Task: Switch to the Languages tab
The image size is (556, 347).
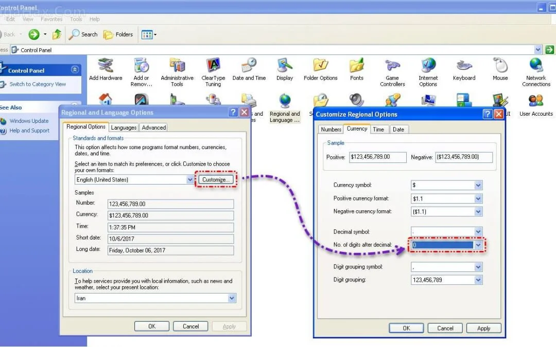Action: coord(124,127)
